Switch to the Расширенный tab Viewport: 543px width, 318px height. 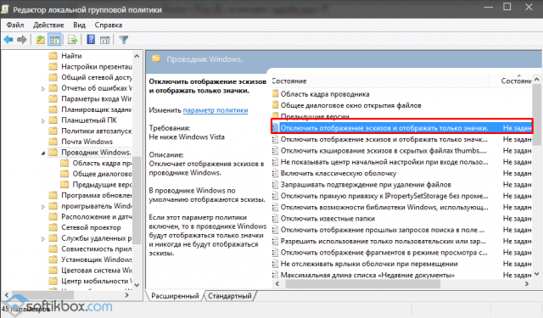(x=175, y=296)
